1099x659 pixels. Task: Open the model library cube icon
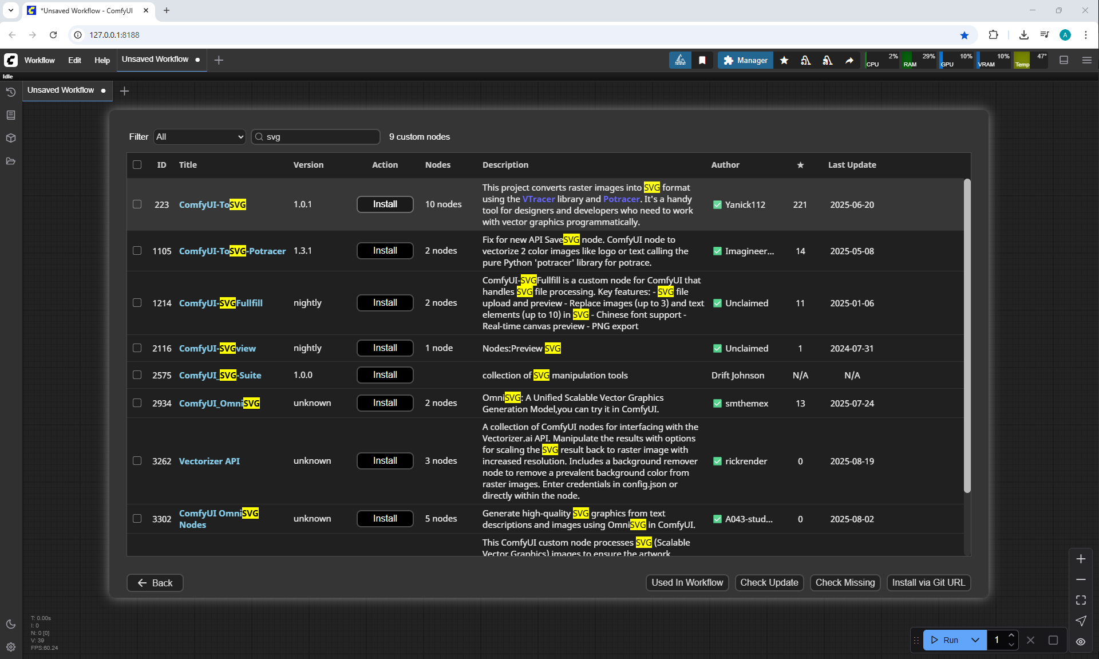pyautogui.click(x=11, y=138)
